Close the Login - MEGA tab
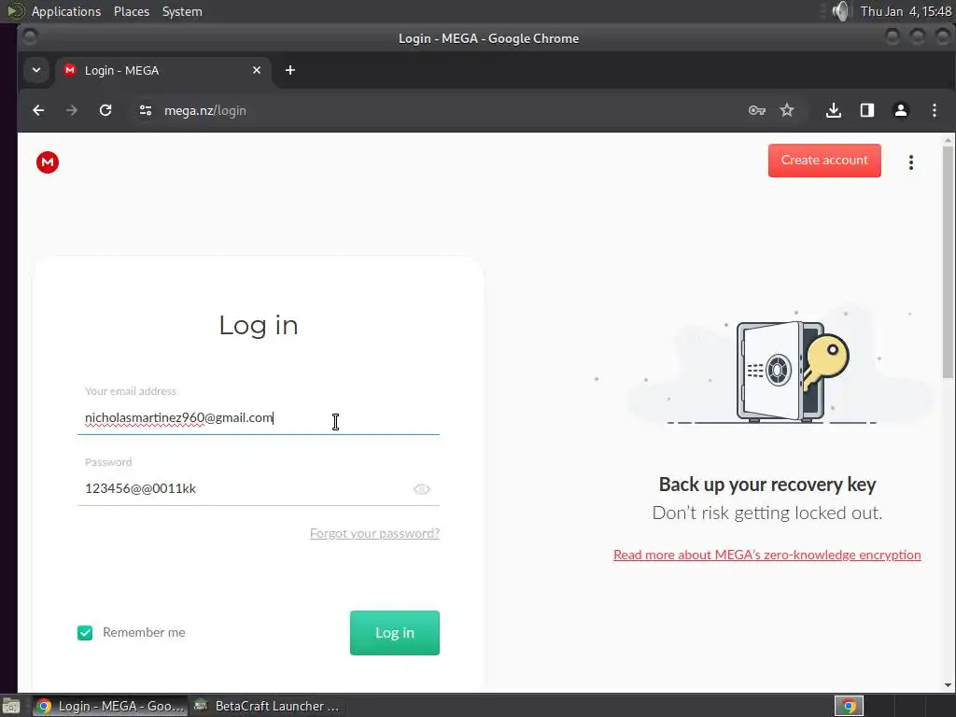 (x=257, y=70)
